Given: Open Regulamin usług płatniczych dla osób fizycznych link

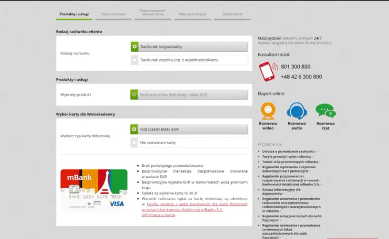Looking at the screenshot, I should pos(292,218).
